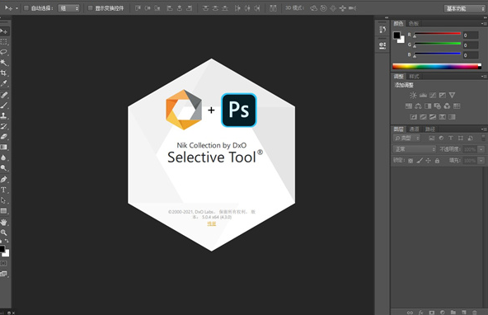This screenshot has height=315, width=488.
Task: Toggle smart object filter in Layers panel
Action: coord(470,138)
